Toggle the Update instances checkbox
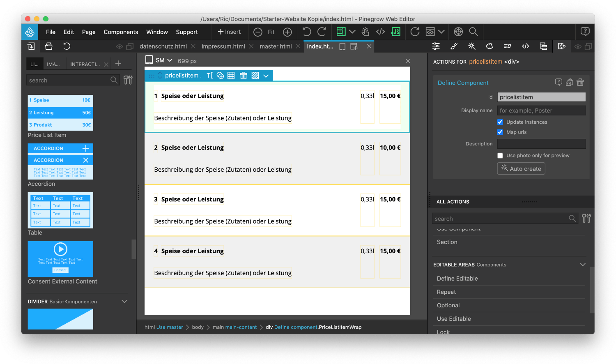 (x=500, y=122)
